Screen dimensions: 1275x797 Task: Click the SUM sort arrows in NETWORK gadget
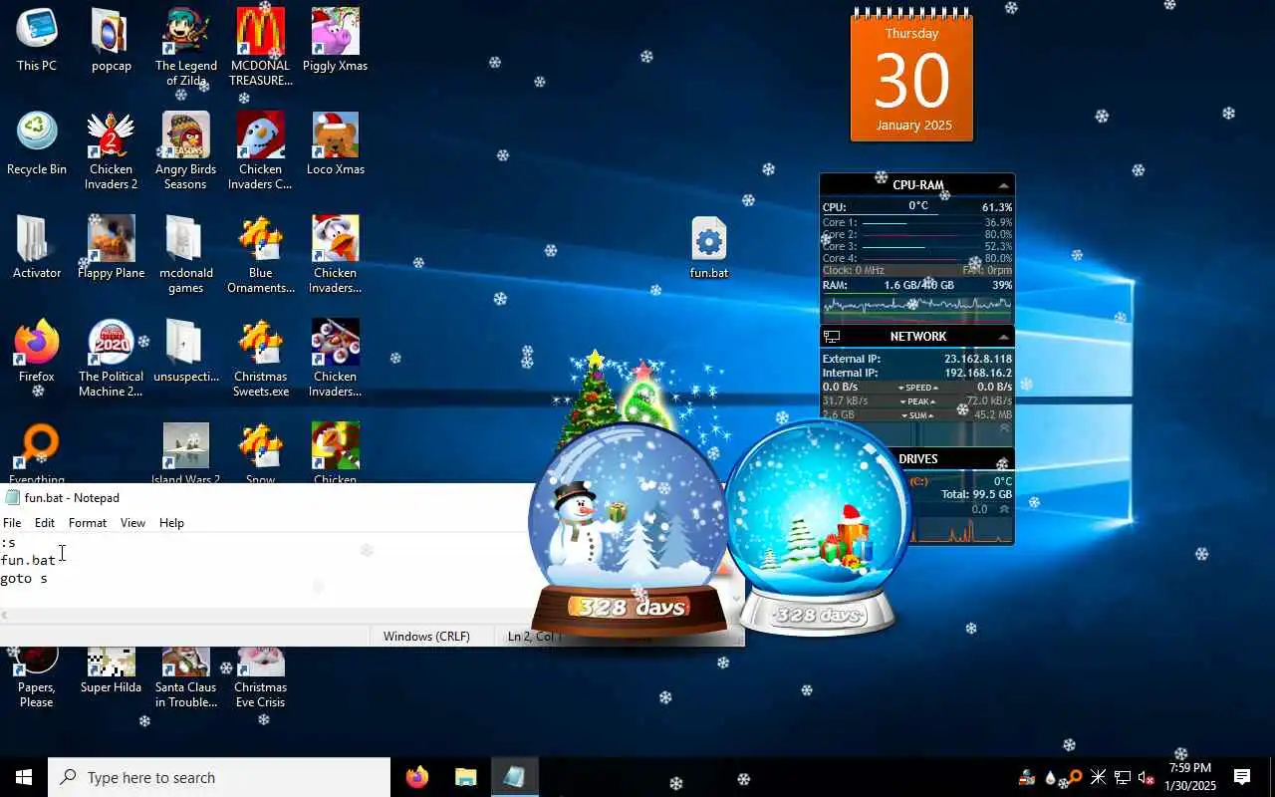coord(918,415)
